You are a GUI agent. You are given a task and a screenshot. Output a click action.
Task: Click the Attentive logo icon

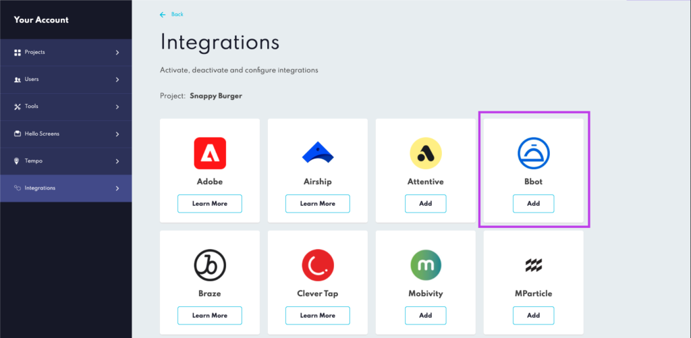tap(425, 153)
